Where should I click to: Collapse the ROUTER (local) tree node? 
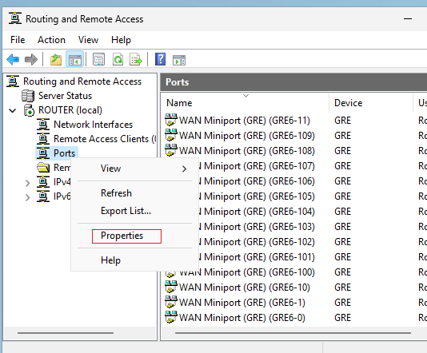click(13, 111)
